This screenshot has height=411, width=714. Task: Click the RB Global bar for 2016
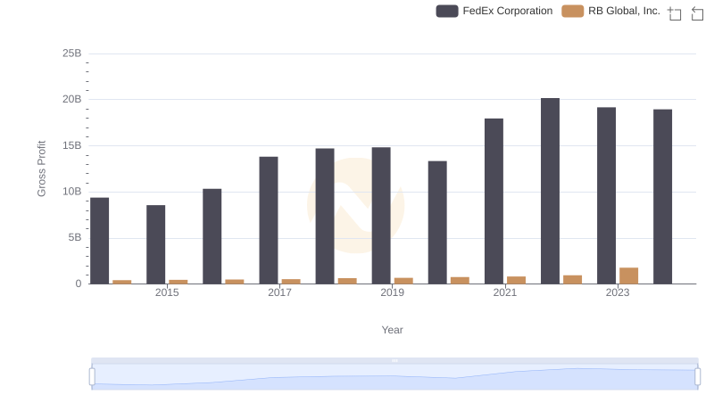pos(235,282)
